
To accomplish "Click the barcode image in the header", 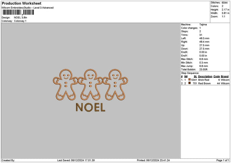I will tap(18, 12).
